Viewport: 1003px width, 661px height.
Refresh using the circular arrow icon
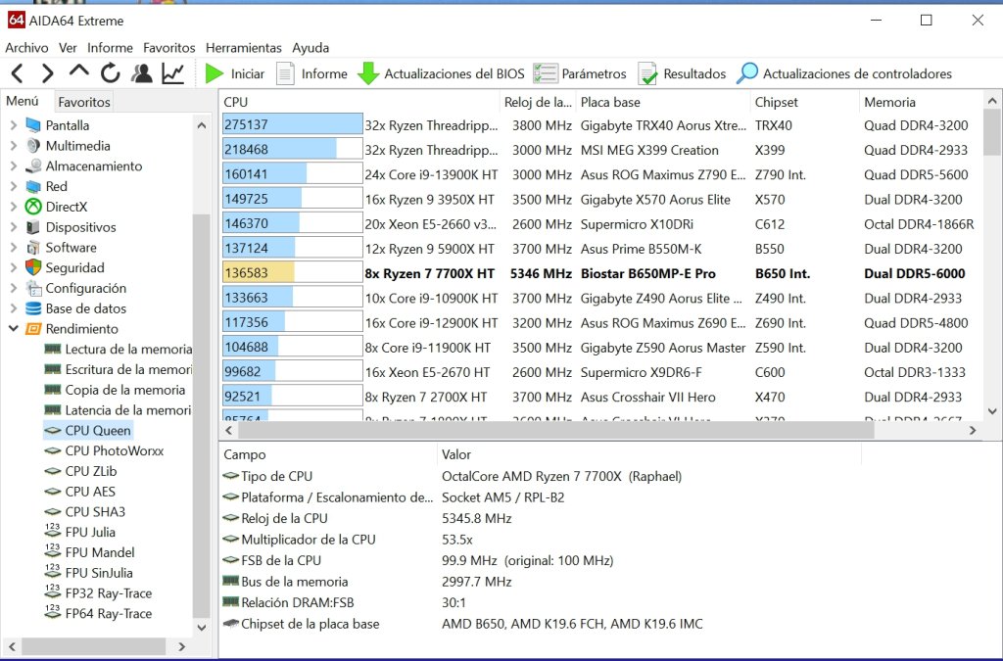pos(110,73)
